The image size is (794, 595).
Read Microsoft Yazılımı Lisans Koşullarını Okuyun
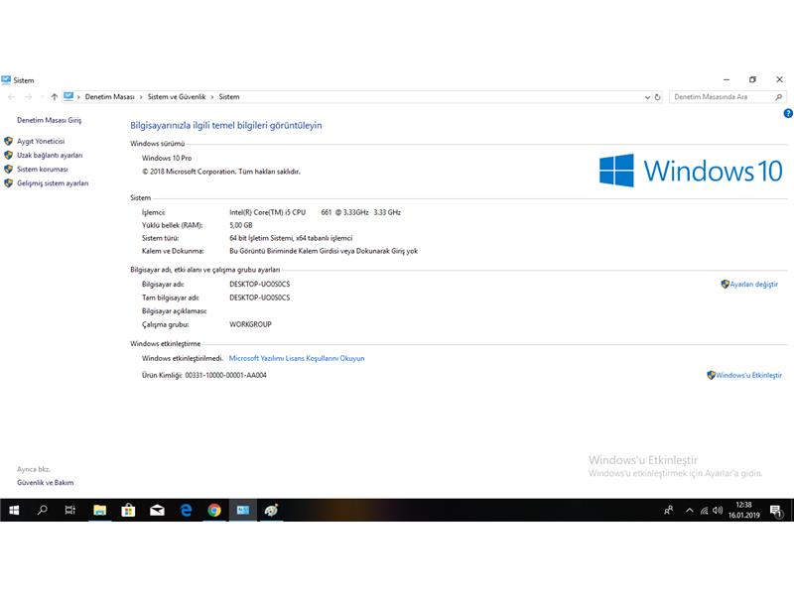(297, 358)
